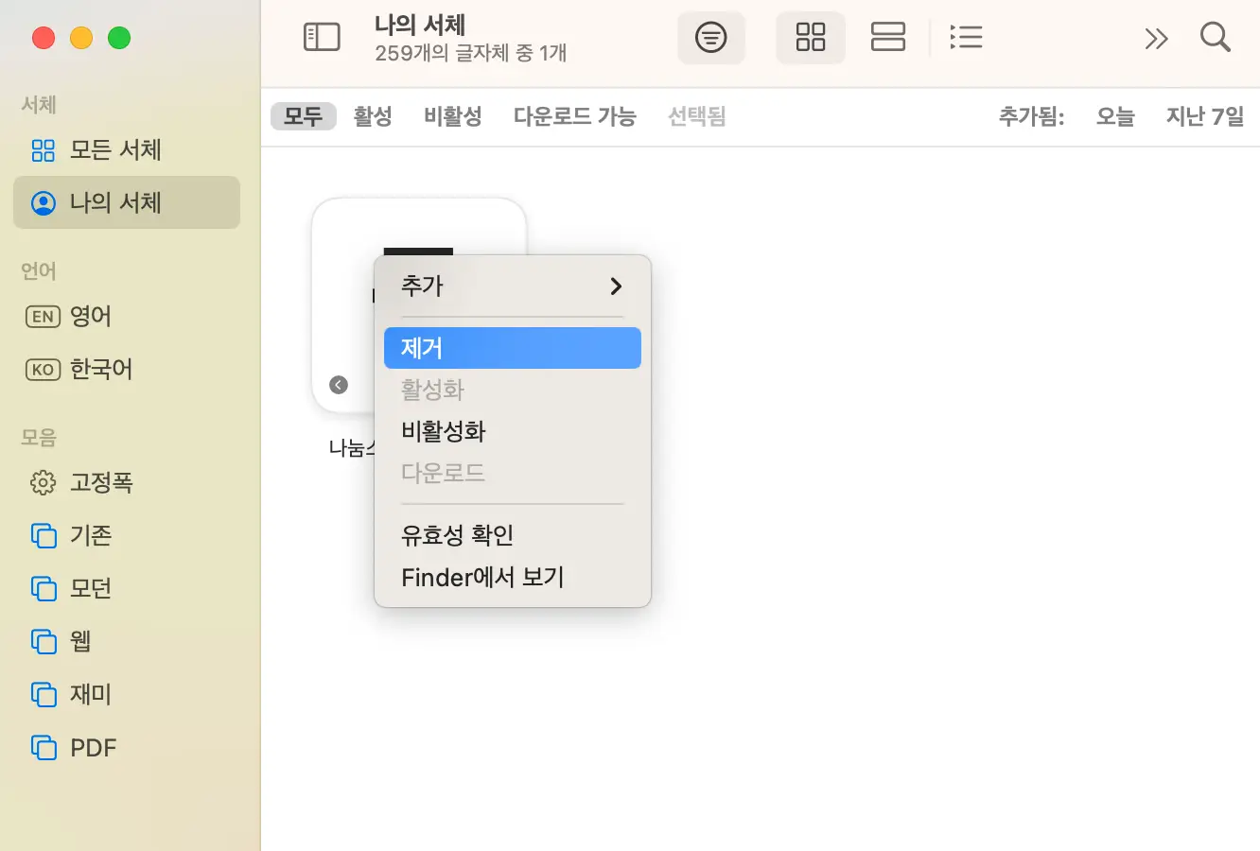This screenshot has height=851, width=1260.
Task: Click the 나의 서체 person icon
Action: [44, 202]
